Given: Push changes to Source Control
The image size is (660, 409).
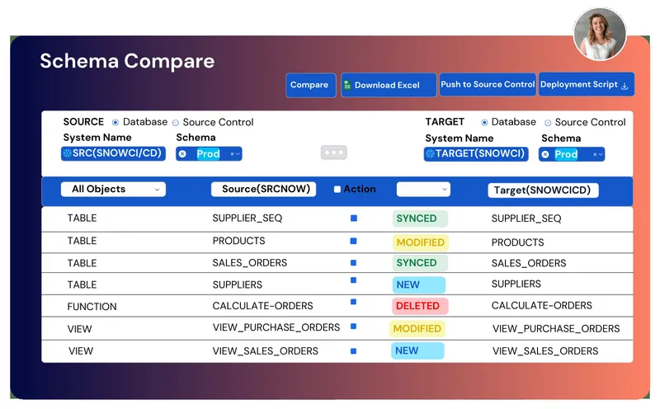Looking at the screenshot, I should [x=488, y=85].
